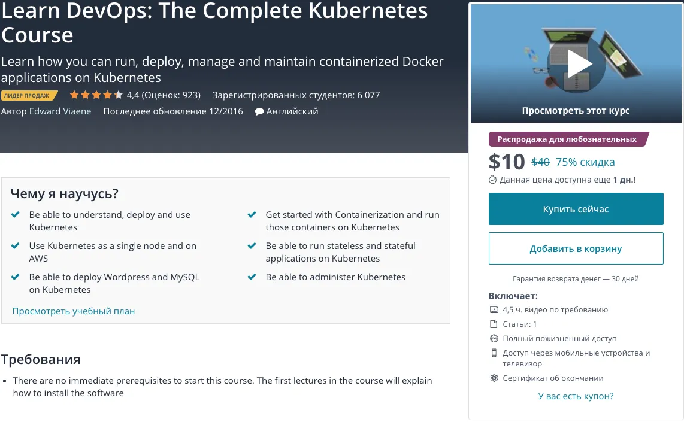This screenshot has width=684, height=422.
Task: Click the video on demand icon
Action: pyautogui.click(x=494, y=310)
